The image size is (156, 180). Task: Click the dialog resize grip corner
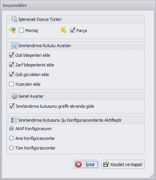tap(152, 176)
